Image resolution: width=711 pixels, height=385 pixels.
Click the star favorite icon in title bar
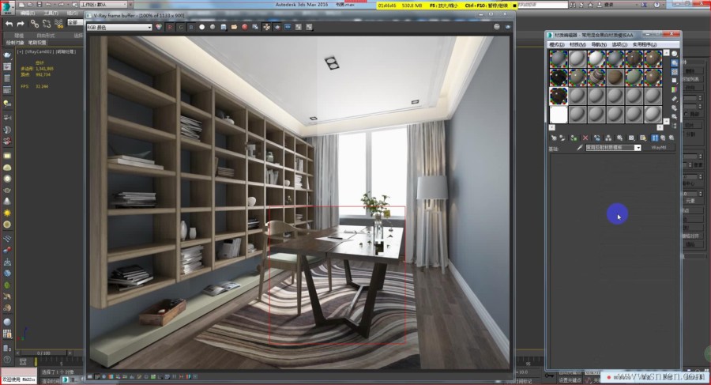[x=590, y=5]
